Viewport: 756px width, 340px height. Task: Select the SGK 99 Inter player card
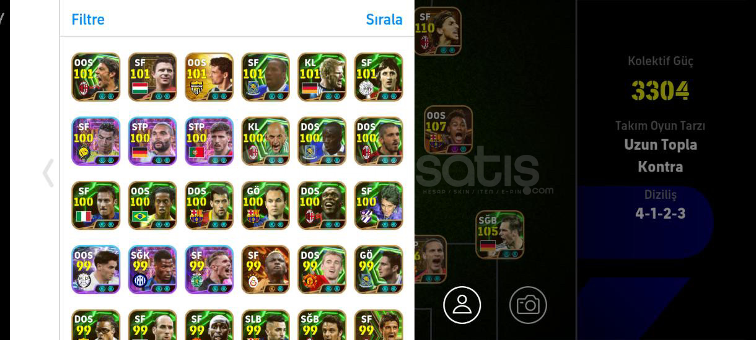pos(152,270)
